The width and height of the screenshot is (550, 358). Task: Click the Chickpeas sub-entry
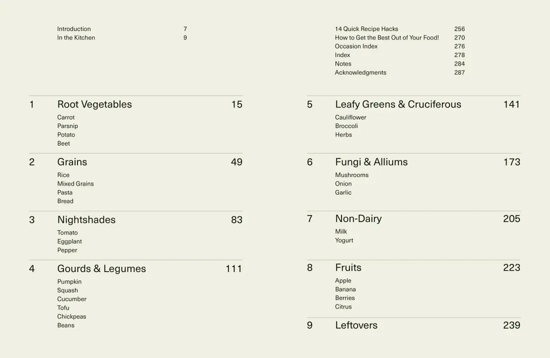tap(72, 317)
